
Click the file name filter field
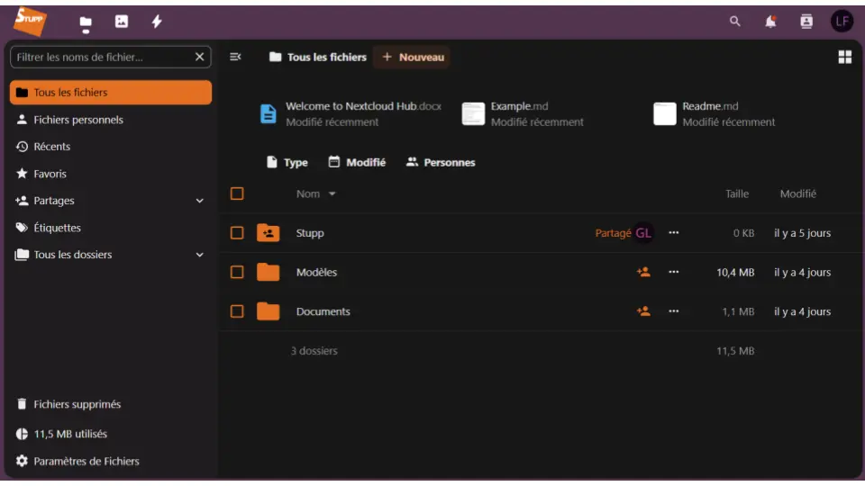tap(101, 57)
